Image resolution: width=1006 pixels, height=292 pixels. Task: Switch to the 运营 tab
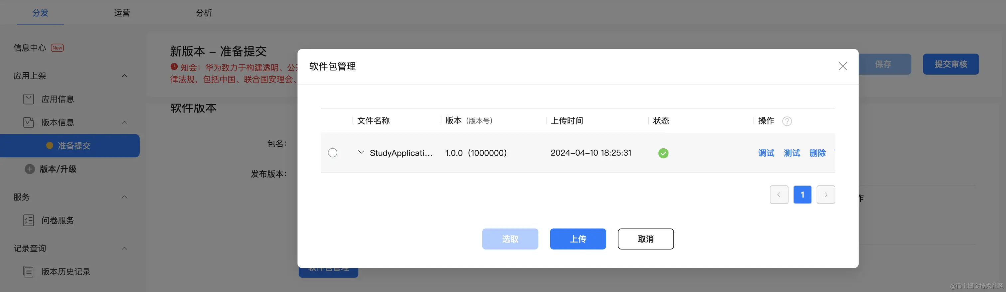[x=122, y=13]
